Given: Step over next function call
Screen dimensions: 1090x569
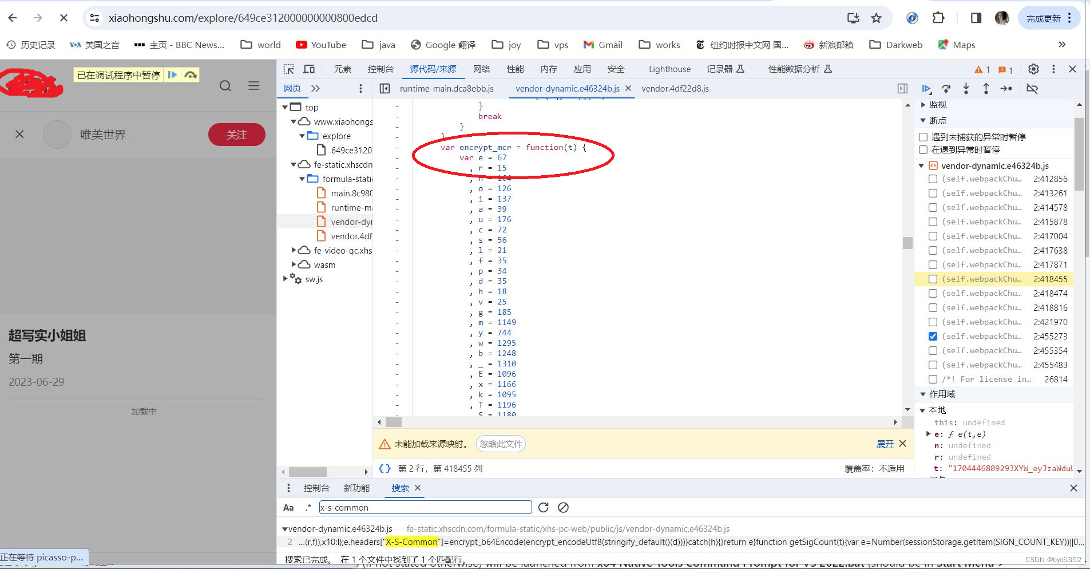Looking at the screenshot, I should (x=947, y=89).
